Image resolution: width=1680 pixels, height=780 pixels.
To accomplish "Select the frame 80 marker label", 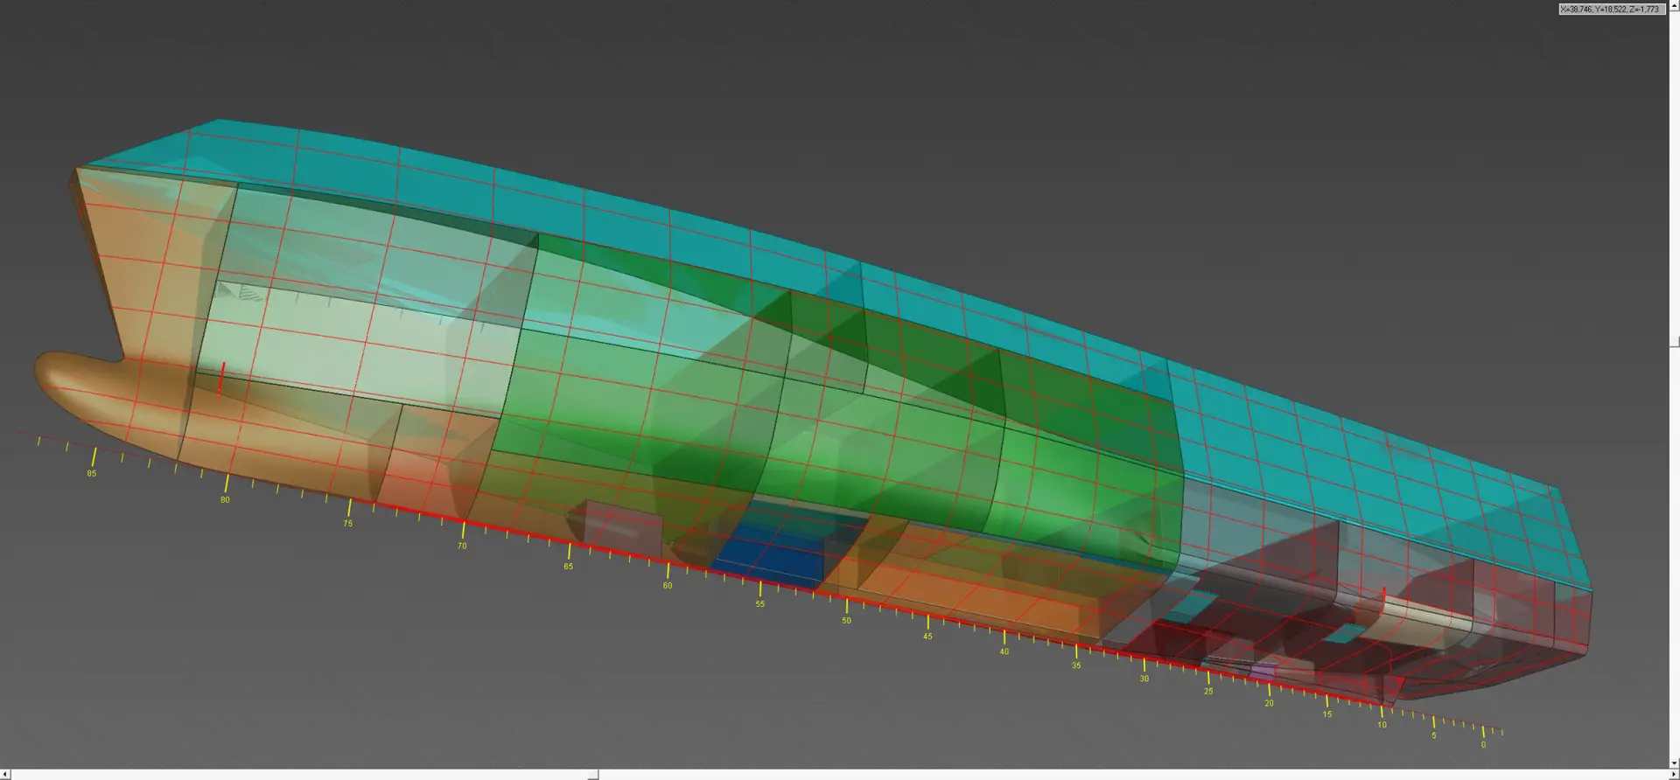I will [225, 500].
